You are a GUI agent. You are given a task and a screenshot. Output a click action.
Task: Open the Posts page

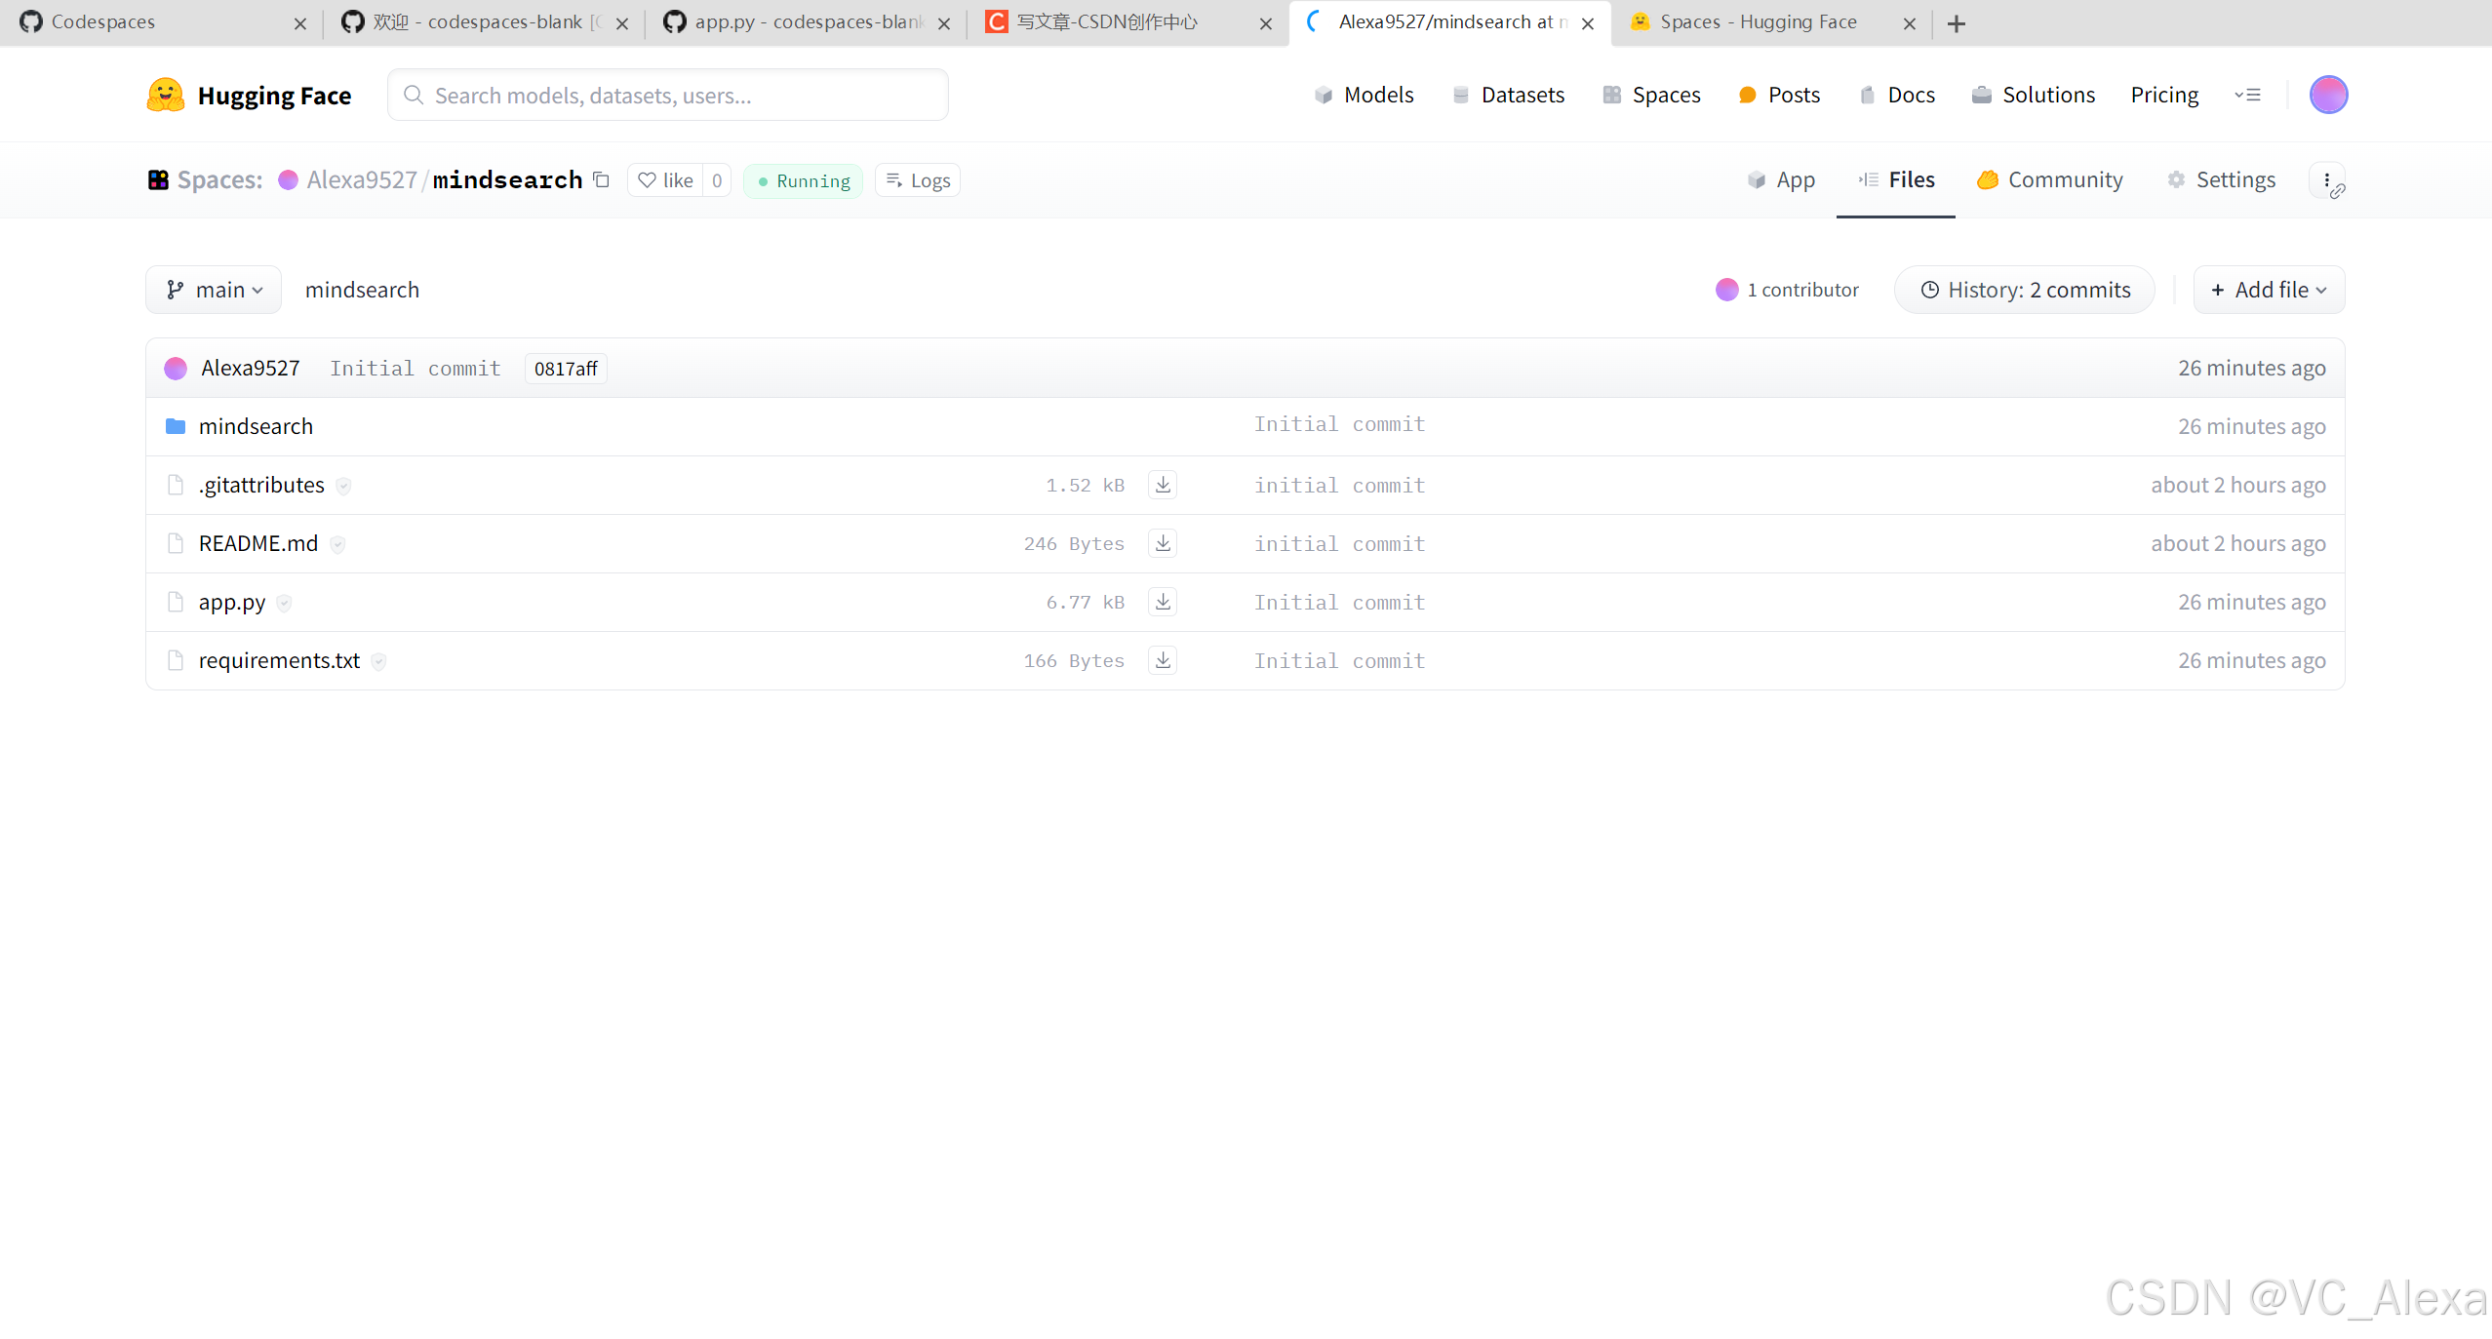coord(1779,95)
